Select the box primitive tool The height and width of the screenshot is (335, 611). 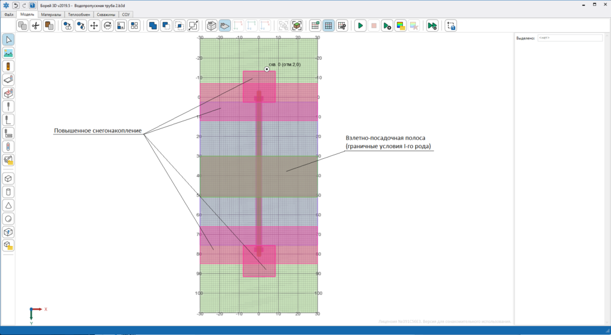(8, 179)
